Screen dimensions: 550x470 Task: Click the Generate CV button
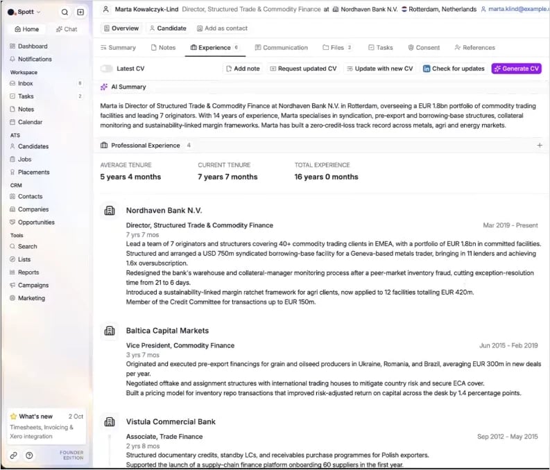pyautogui.click(x=516, y=69)
